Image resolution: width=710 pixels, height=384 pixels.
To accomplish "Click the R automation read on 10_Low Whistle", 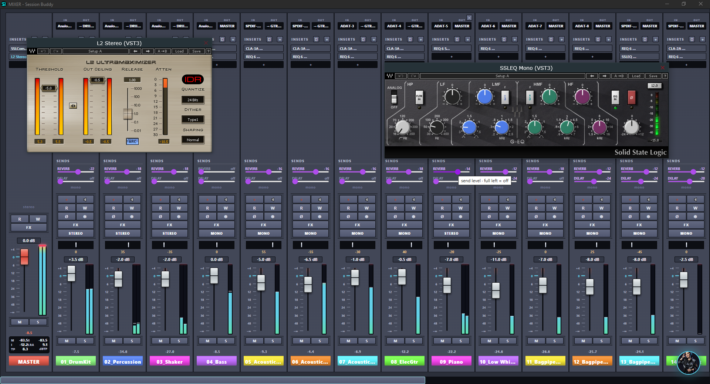I will 489,208.
